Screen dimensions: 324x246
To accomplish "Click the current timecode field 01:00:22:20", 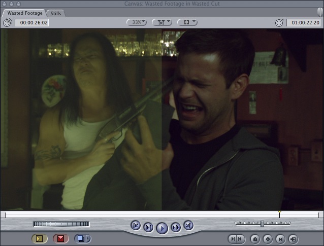I will click(304, 22).
